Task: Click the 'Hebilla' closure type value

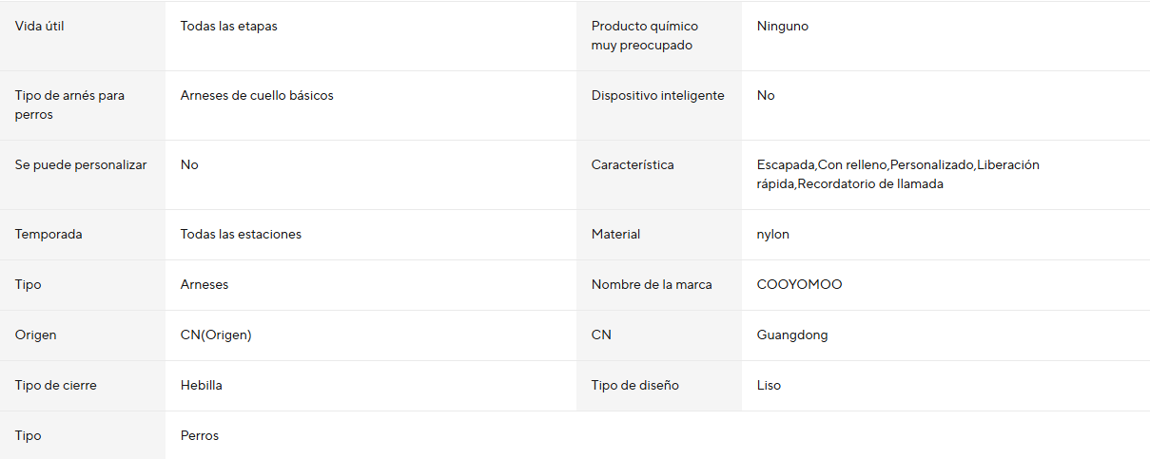Action: (x=202, y=386)
